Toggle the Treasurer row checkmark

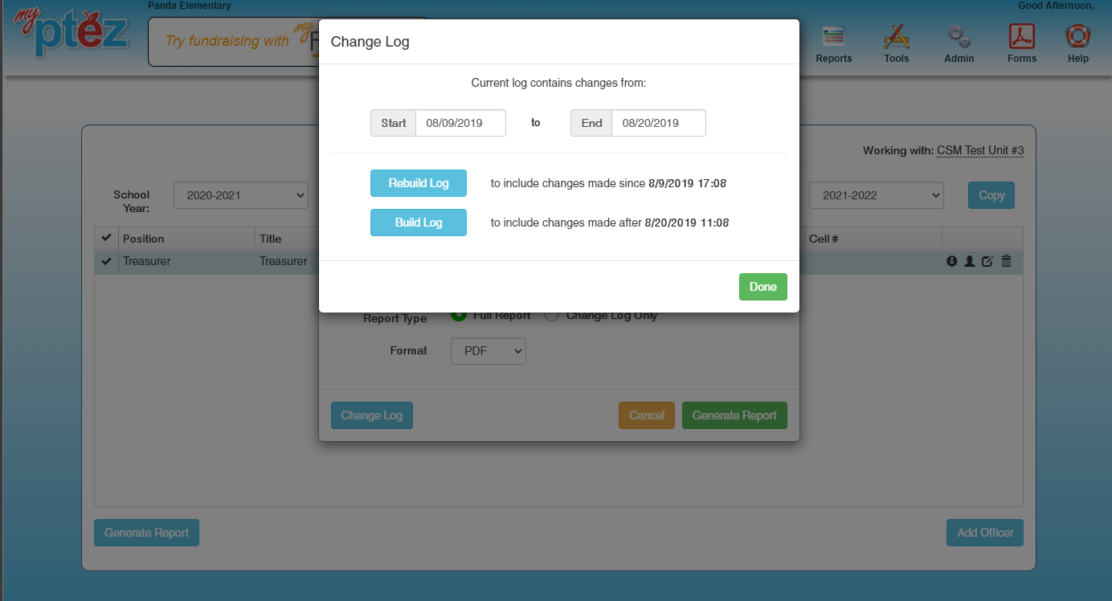106,261
